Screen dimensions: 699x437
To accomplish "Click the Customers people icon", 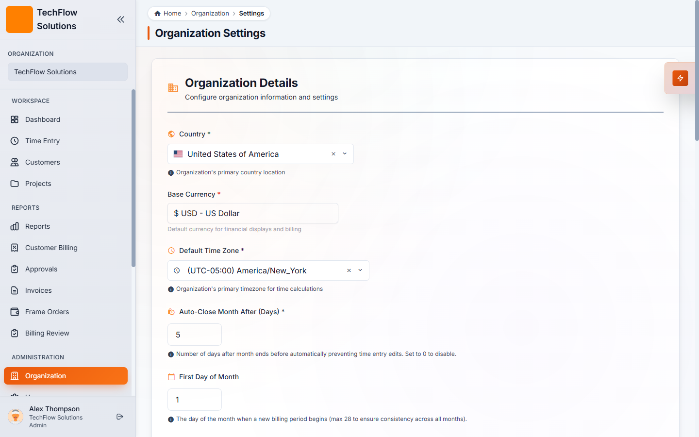I will coord(15,162).
